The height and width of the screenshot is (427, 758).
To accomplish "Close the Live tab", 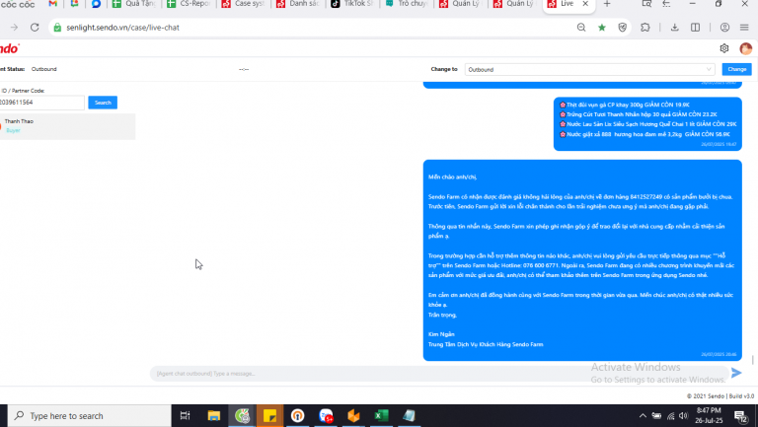I will click(585, 4).
